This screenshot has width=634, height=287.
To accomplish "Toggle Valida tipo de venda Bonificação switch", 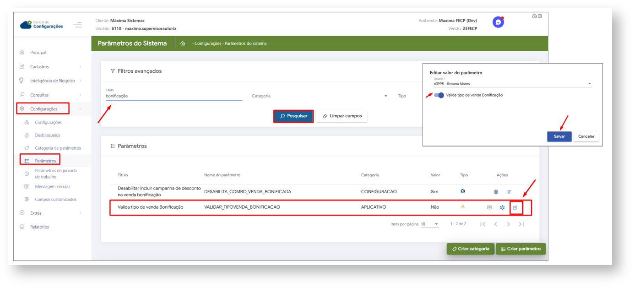I will click(439, 95).
